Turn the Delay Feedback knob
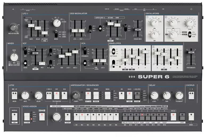The width and height of the screenshot is (209, 137). point(179,95)
